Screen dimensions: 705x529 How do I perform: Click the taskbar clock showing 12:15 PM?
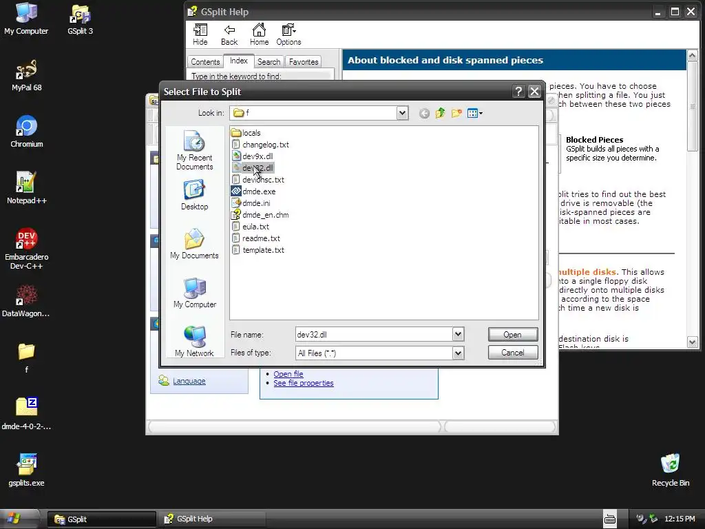[680, 519]
